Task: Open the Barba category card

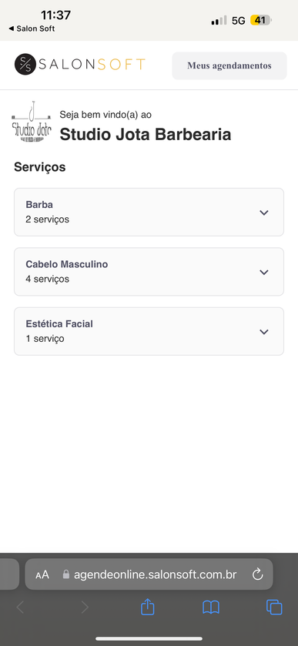Action: [149, 213]
